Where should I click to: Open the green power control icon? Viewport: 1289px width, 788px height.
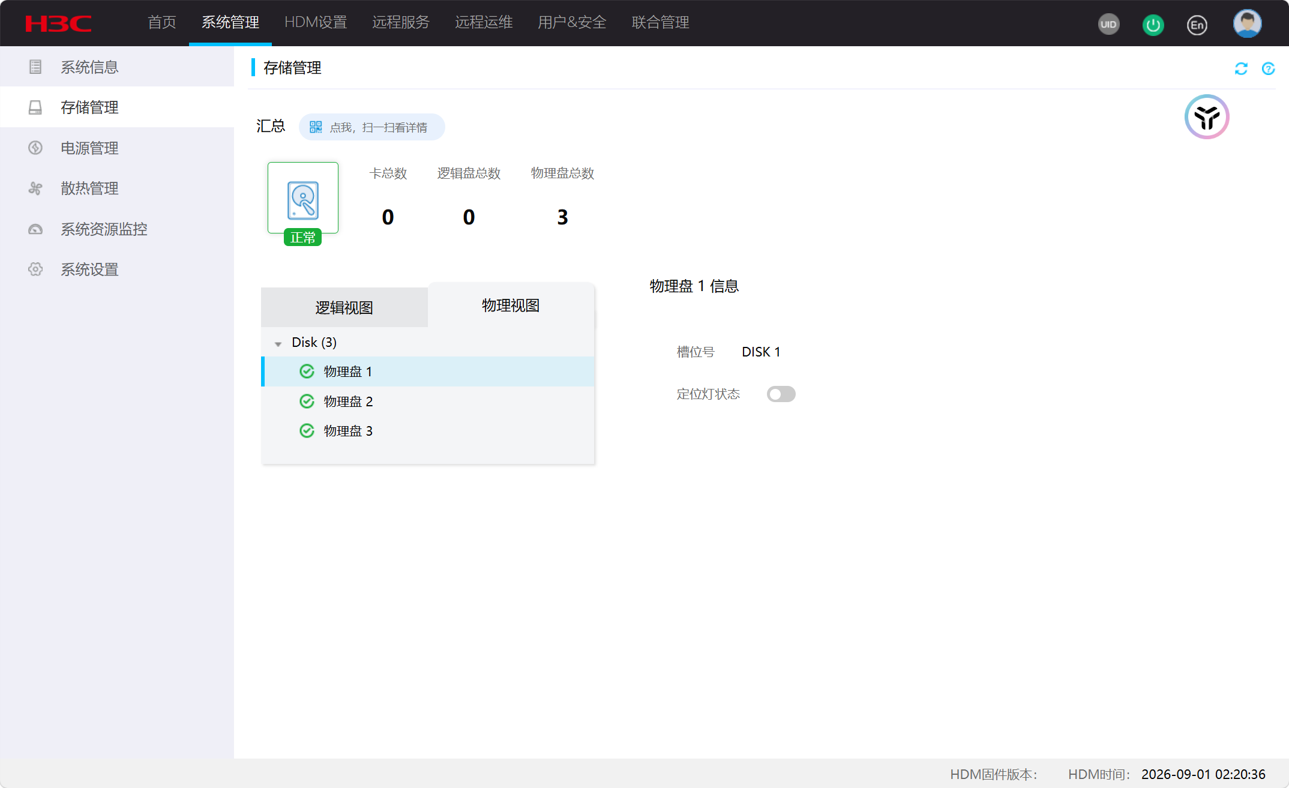point(1153,25)
